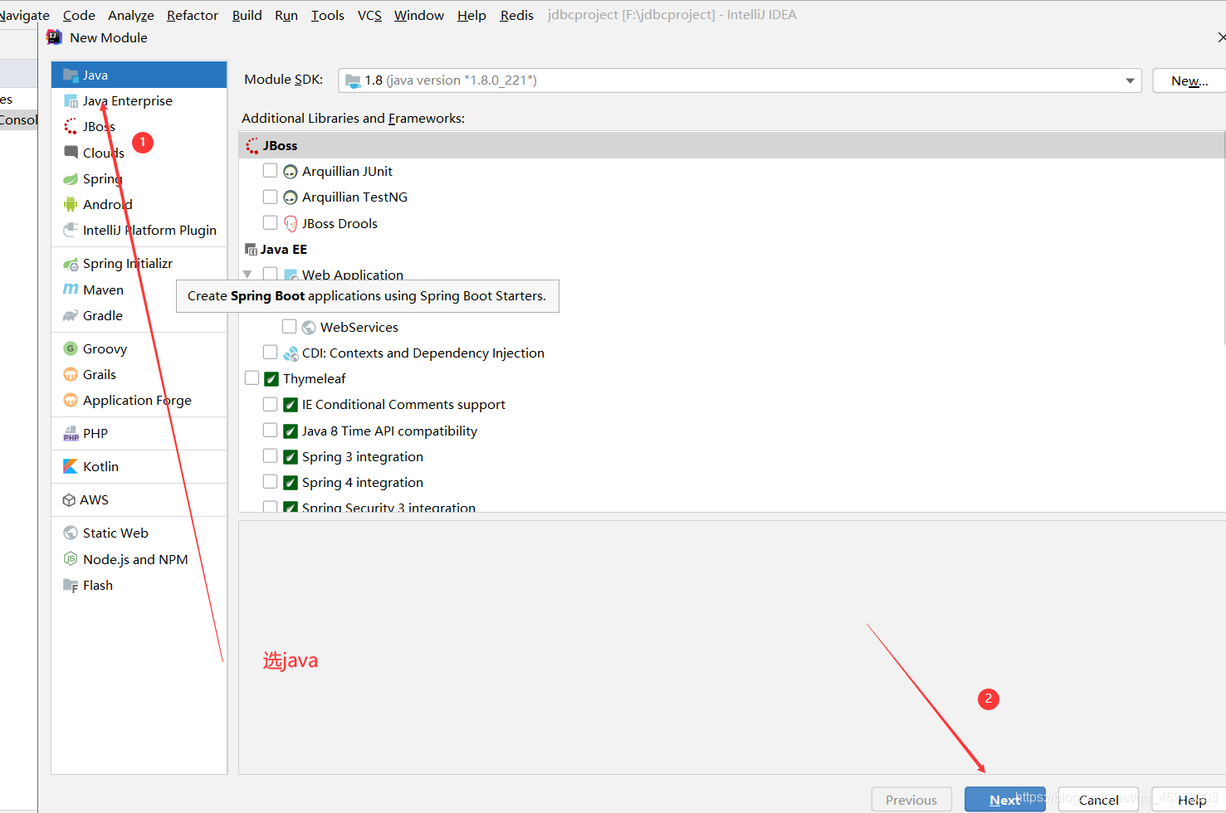Check the Spring 4 integration checkbox
Viewport: 1226px width, 813px height.
pyautogui.click(x=270, y=481)
